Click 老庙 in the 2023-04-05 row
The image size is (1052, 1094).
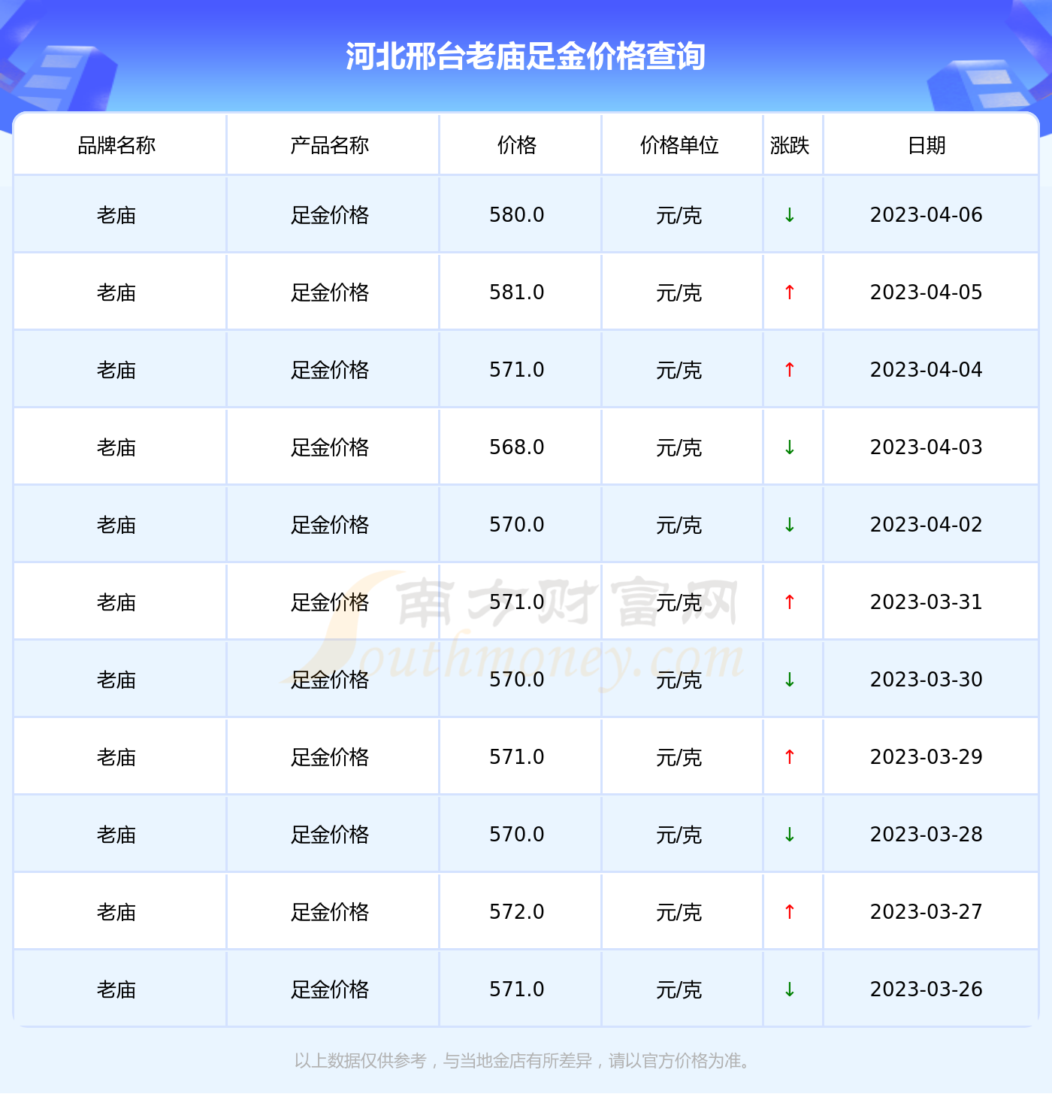tap(116, 292)
